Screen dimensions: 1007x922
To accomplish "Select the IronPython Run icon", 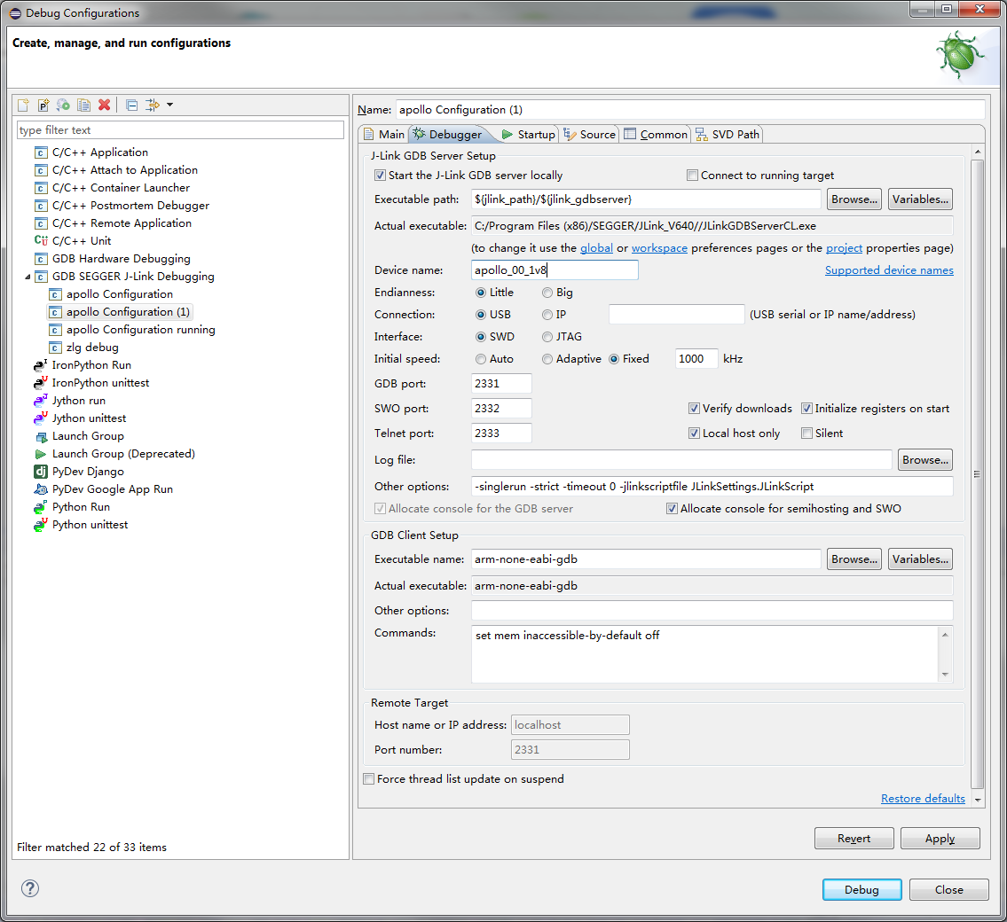I will [41, 365].
